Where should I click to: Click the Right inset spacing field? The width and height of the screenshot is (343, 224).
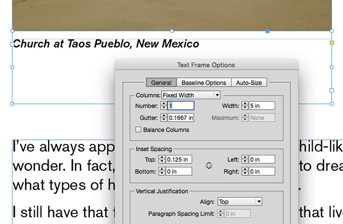262,171
